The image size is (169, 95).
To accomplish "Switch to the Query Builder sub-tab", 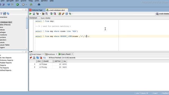I will (x=46, y=18).
